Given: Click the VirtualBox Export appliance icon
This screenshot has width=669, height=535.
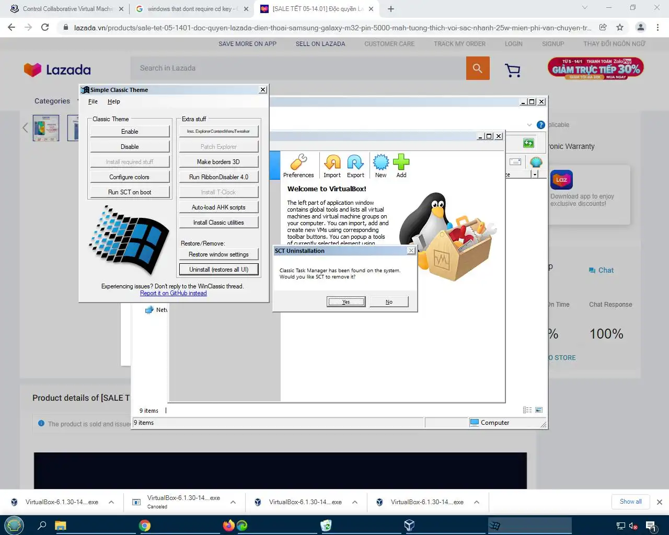Looking at the screenshot, I should click(x=355, y=166).
